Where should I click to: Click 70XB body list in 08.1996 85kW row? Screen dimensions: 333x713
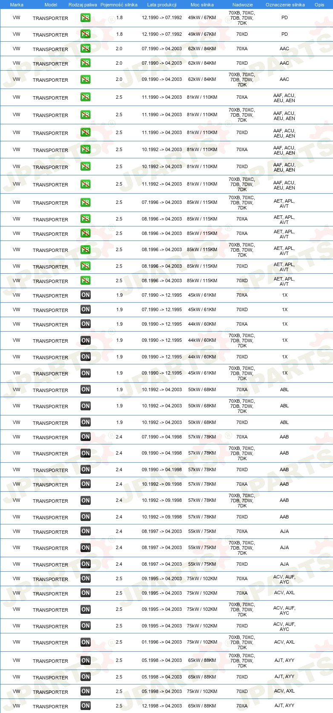click(242, 250)
